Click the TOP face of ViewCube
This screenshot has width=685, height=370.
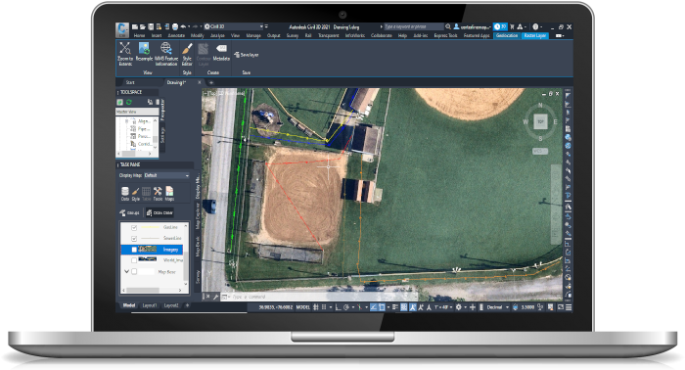pos(541,121)
